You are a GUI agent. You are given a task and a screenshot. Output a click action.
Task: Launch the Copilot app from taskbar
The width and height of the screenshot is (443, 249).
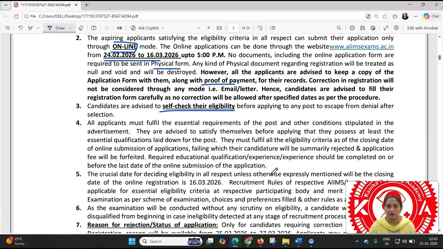click(x=223, y=241)
